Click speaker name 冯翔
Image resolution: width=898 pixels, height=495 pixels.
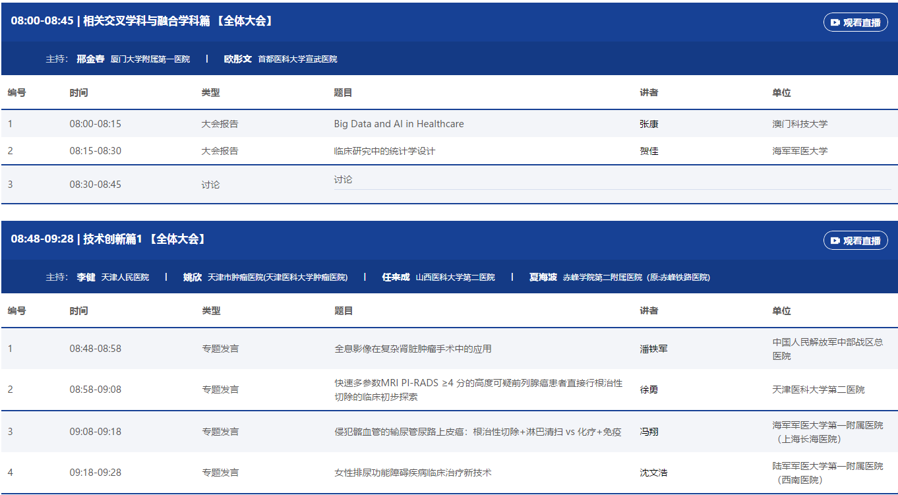649,432
